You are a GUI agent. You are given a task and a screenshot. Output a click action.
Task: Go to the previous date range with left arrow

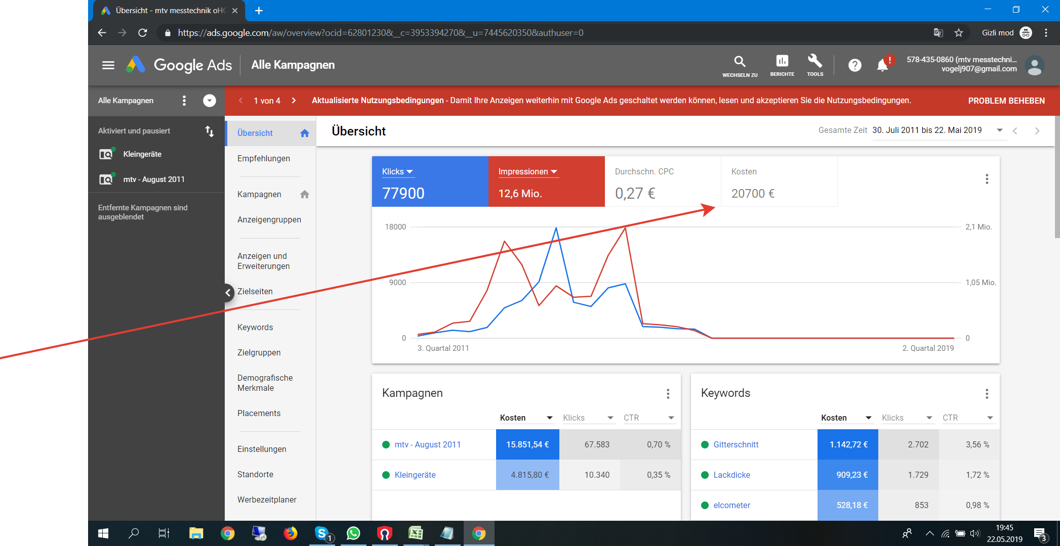pos(1015,131)
